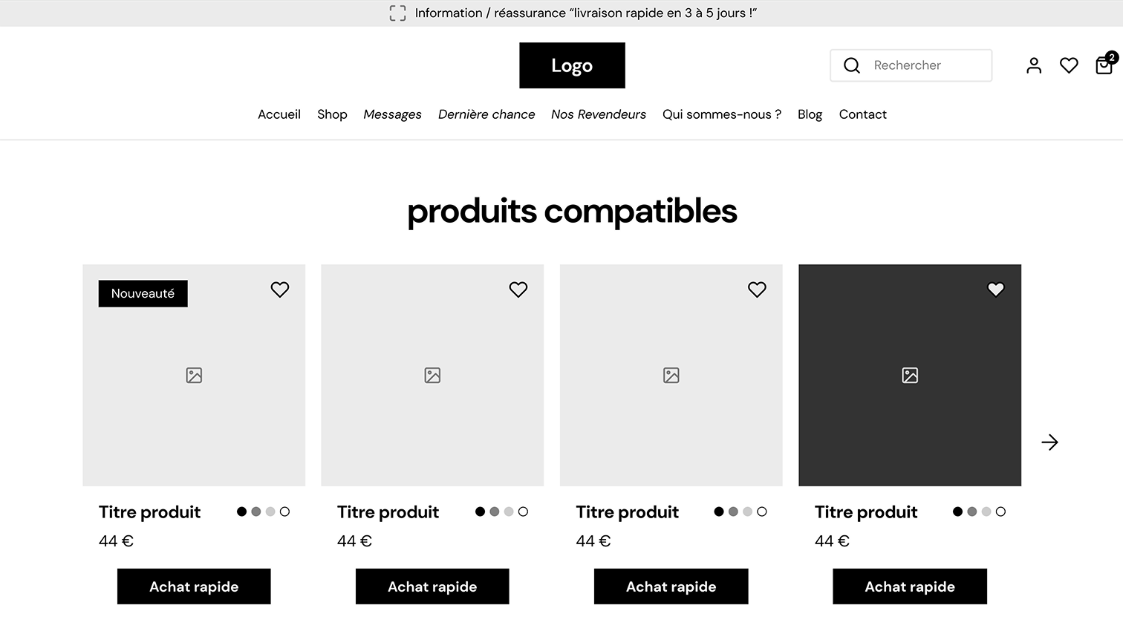1123x634 pixels.
Task: Click the scan icon in the information banner
Action: (398, 13)
